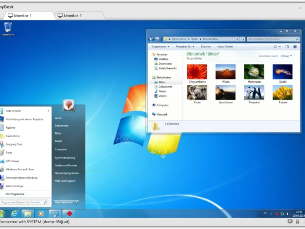Expand Alle Programme in the Start menu

tap(15, 194)
